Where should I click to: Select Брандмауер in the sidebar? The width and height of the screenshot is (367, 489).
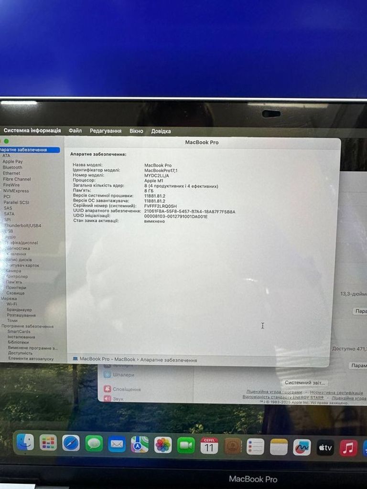click(x=19, y=309)
